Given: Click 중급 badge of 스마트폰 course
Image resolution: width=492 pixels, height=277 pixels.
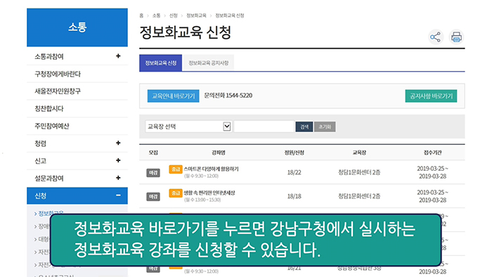Looking at the screenshot, I should [176, 169].
